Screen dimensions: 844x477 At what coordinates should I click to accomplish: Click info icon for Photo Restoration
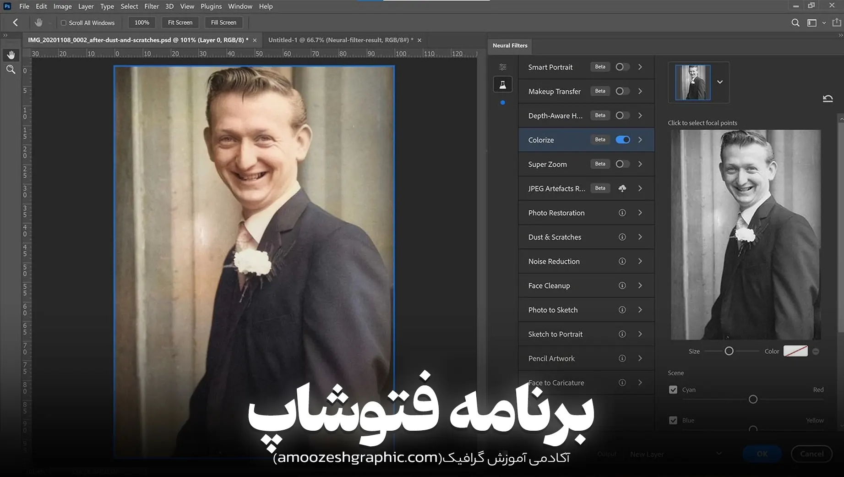(x=622, y=213)
